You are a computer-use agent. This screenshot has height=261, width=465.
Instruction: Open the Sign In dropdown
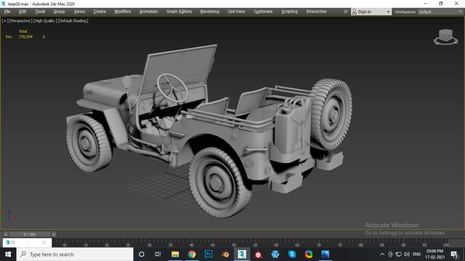(x=371, y=12)
